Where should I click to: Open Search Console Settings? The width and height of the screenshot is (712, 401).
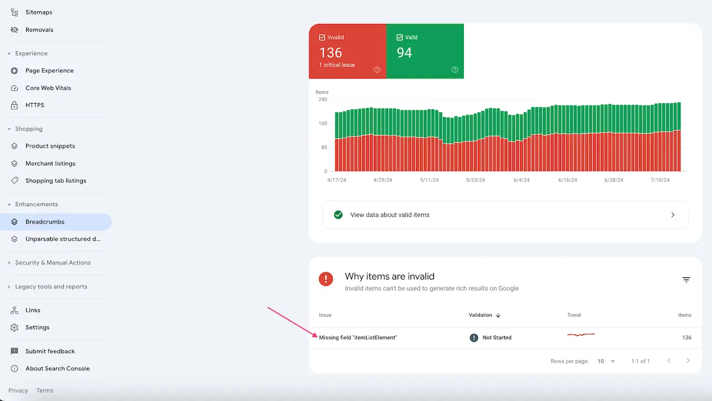point(37,327)
